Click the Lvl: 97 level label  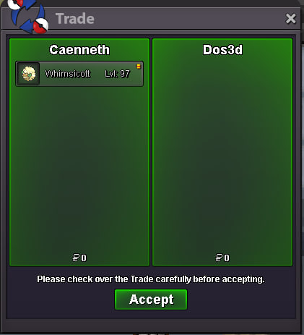[117, 74]
